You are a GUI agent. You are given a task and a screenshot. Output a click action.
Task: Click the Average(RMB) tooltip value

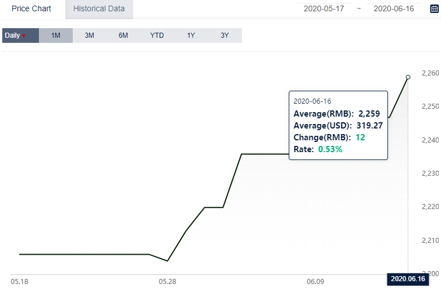tap(369, 113)
